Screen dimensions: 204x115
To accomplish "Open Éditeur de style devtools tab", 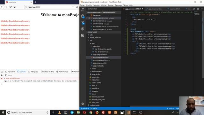I will click(47, 72).
